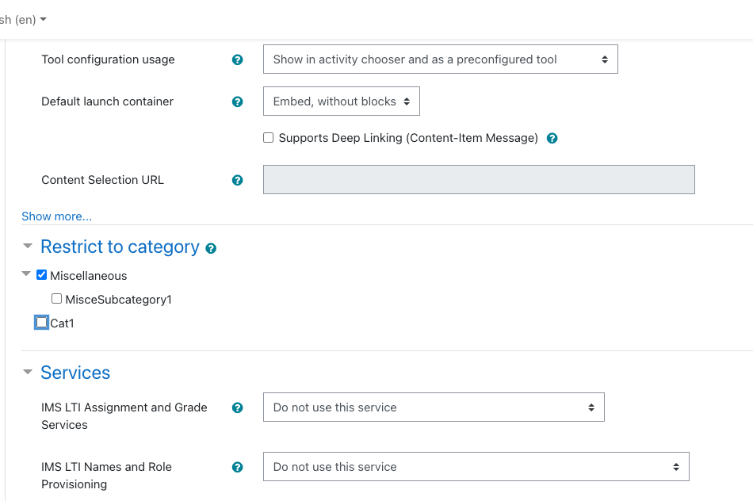Viewport: 753px width, 501px height.
Task: Enable Supports Deep Linking checkbox
Action: point(269,138)
